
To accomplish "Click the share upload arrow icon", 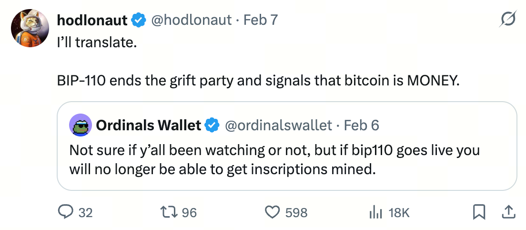I will click(508, 212).
